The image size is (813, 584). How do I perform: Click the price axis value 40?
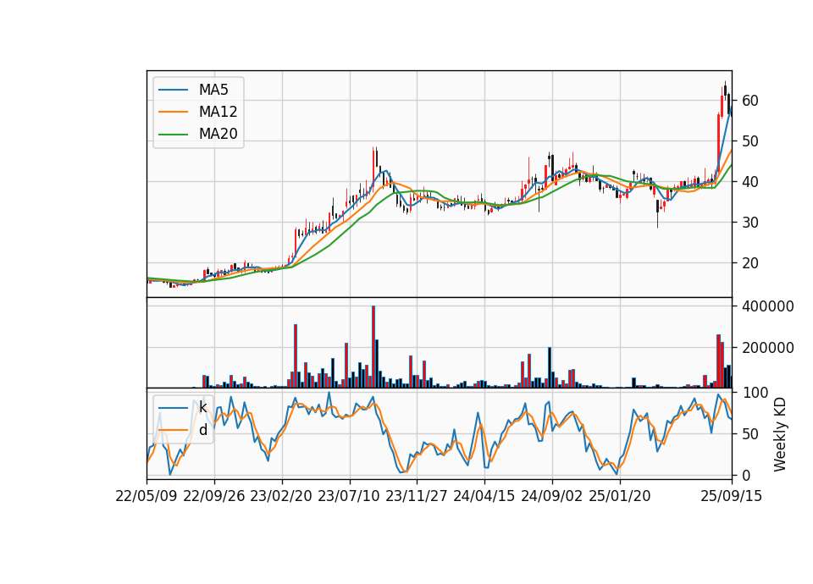click(x=749, y=182)
